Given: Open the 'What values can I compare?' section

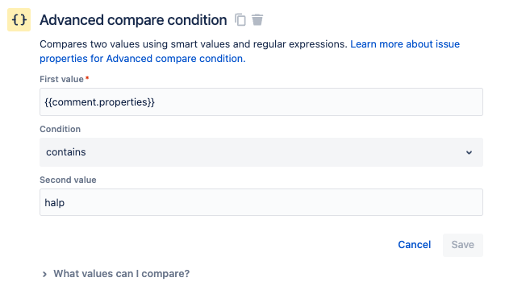Looking at the screenshot, I should 122,274.
